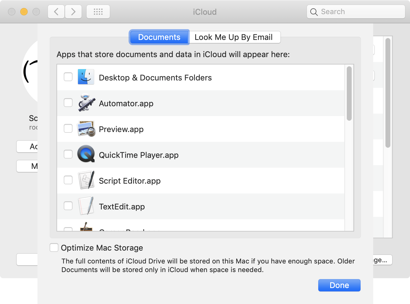Screen dimensions: 410x304
Task: Click the QuickTime Player icon
Action: [x=86, y=154]
